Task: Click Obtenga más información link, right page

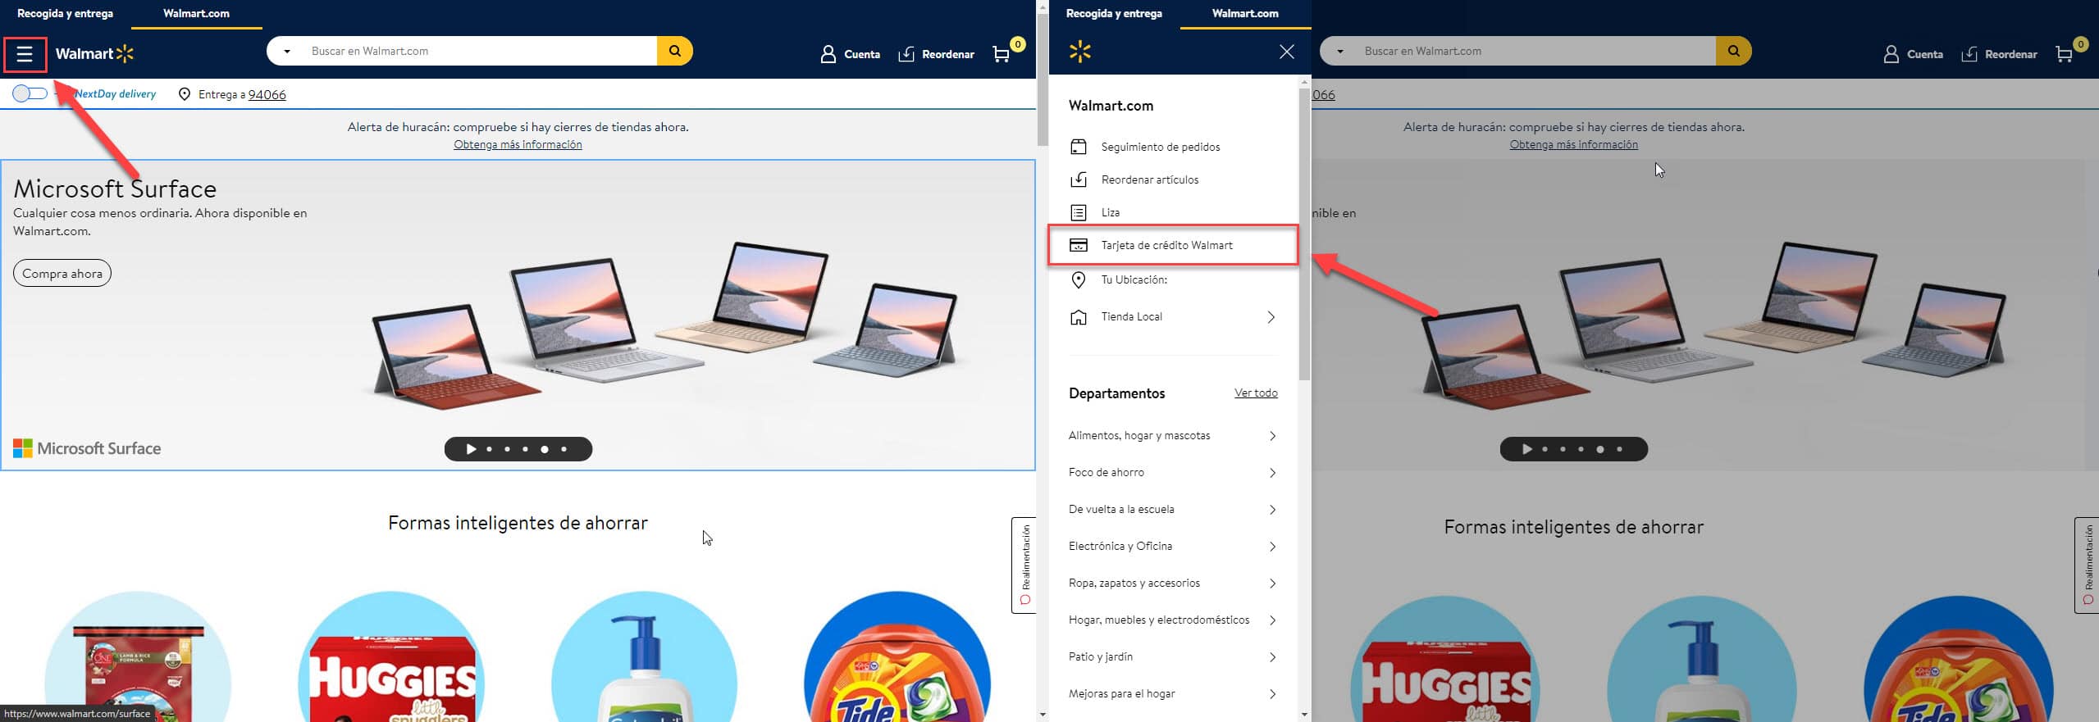Action: [1573, 144]
